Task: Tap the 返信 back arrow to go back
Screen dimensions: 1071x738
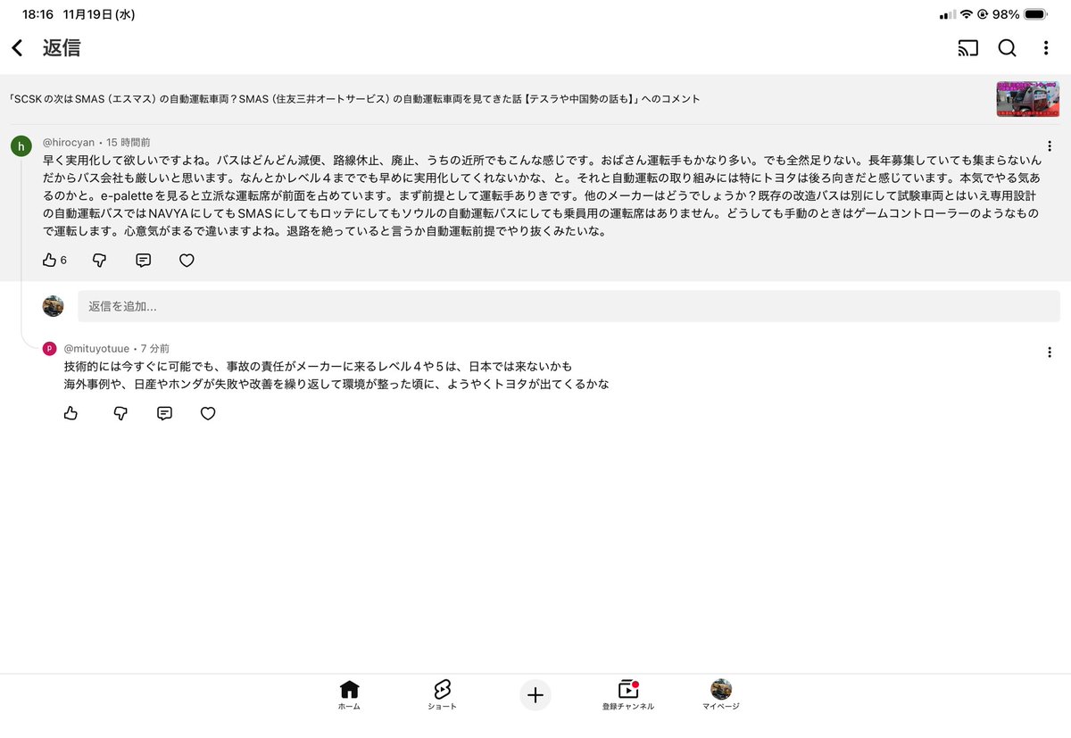Action: (x=20, y=49)
